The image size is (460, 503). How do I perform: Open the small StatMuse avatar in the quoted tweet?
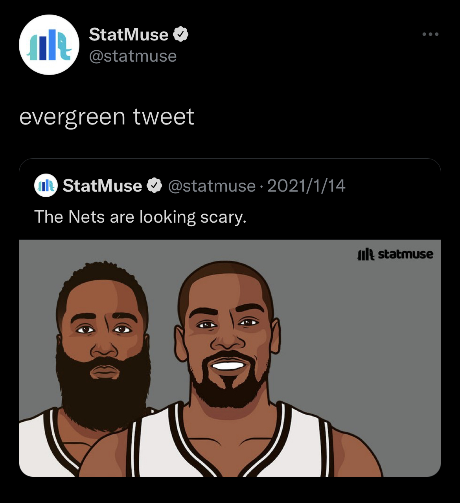pos(46,185)
